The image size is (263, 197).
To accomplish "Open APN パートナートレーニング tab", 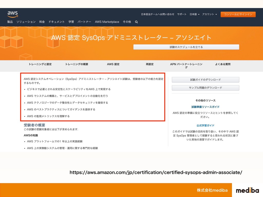I will point(186,65).
